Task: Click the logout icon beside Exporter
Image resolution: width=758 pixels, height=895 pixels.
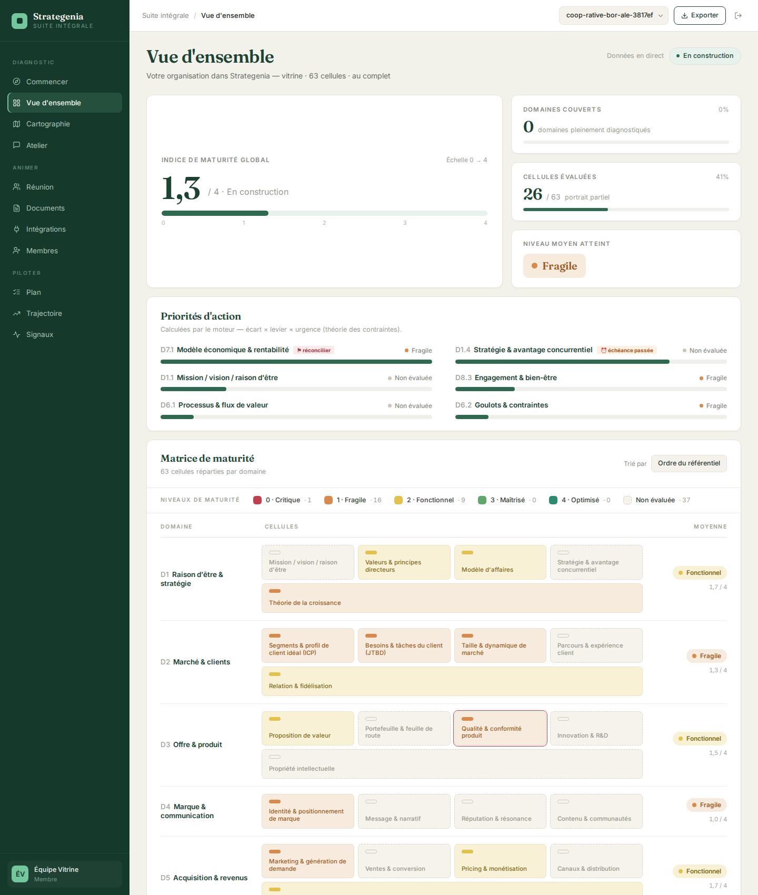Action: coord(738,16)
